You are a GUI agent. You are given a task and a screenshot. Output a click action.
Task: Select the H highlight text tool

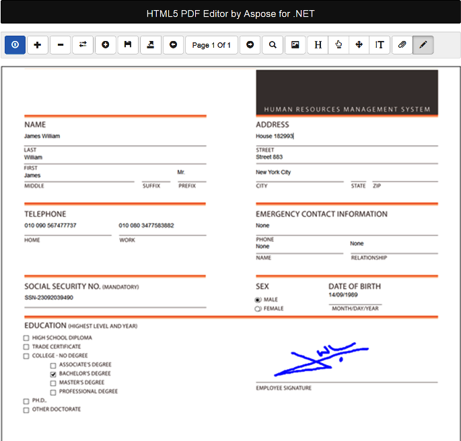tap(318, 45)
